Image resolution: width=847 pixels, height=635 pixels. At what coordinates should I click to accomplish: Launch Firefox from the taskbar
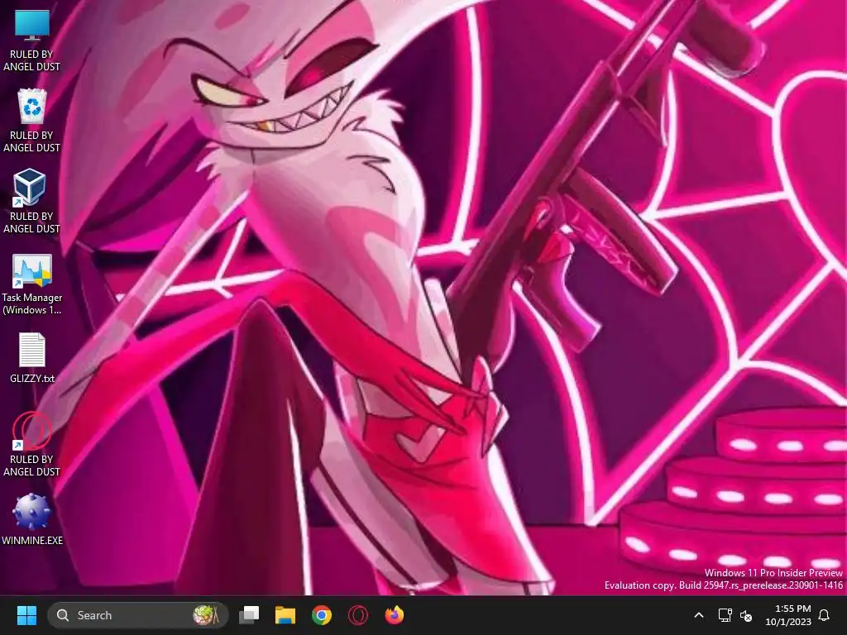[395, 615]
